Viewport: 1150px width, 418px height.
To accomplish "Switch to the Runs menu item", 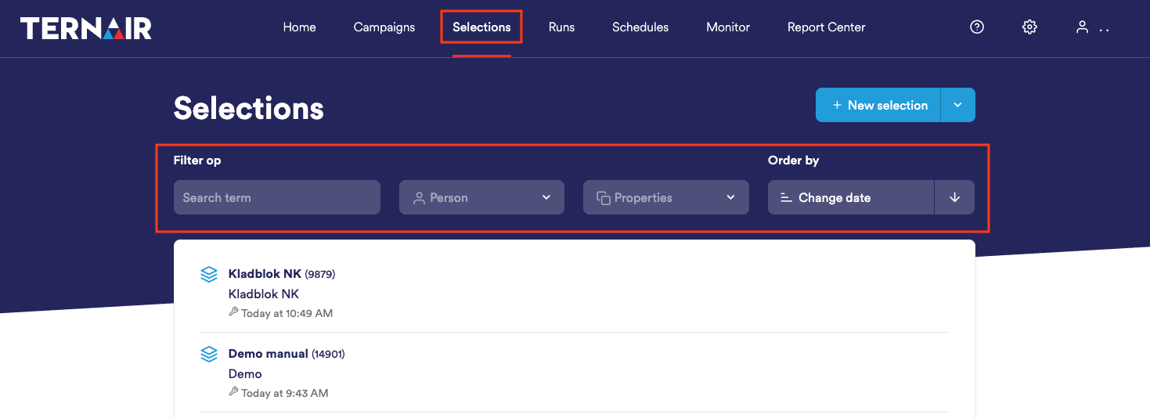I will (561, 27).
